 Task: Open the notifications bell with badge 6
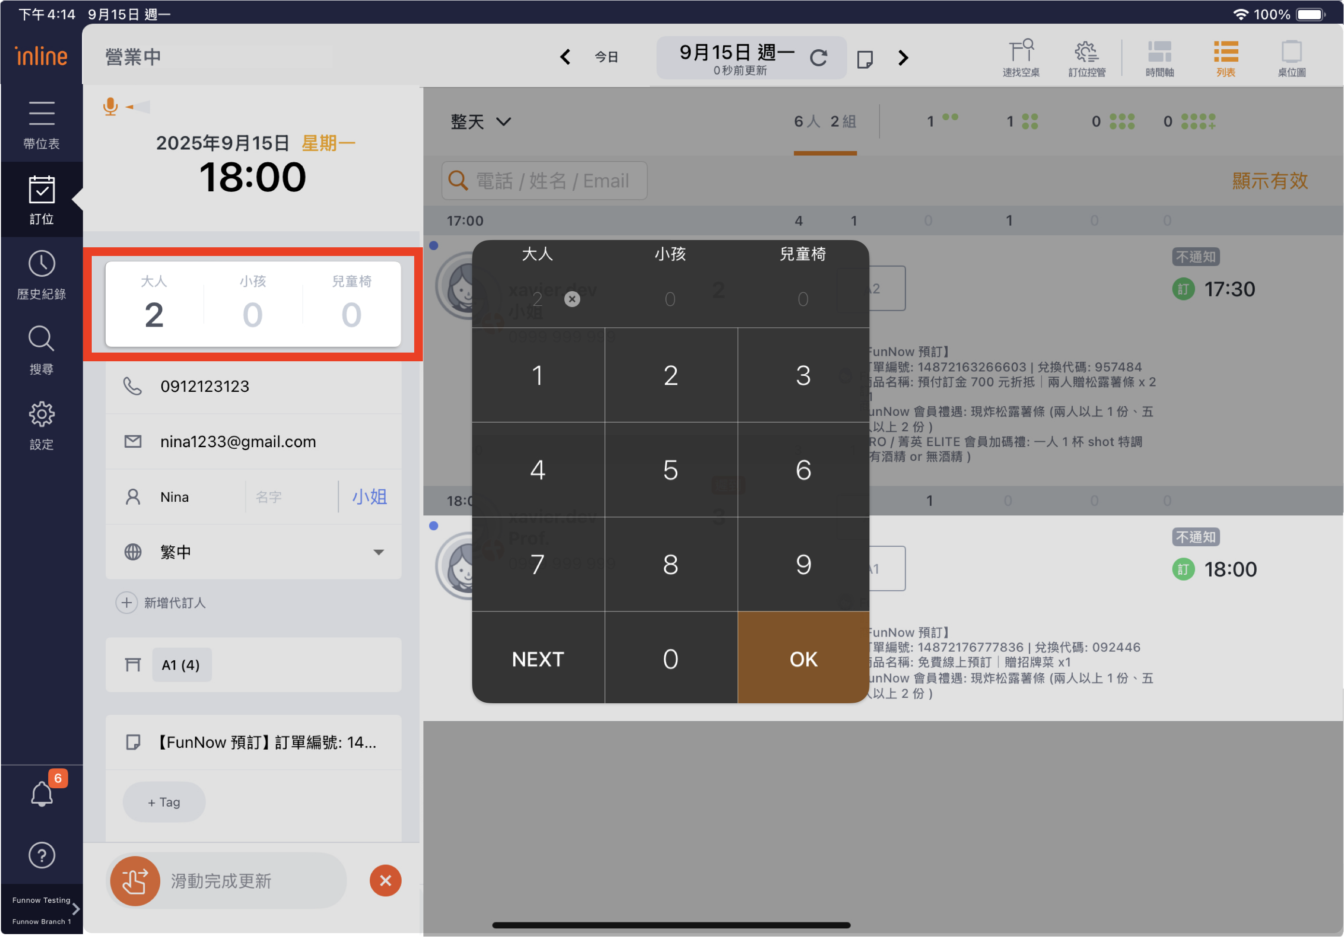pos(42,794)
